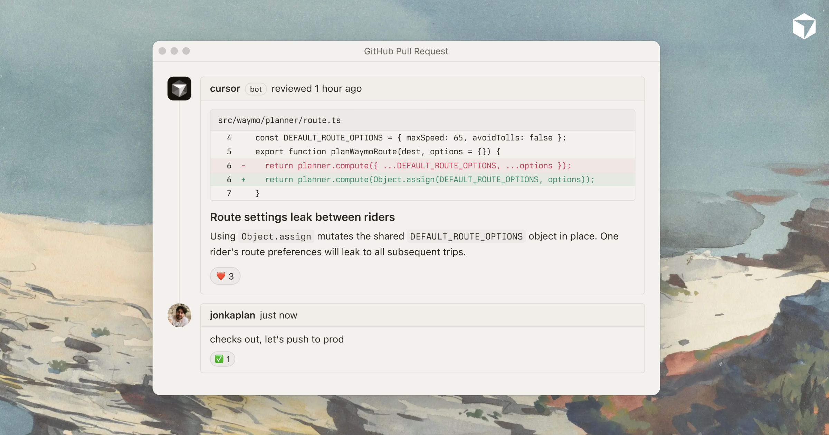Viewport: 829px width, 435px height.
Task: Click the "reviewed 1 hour ago" timestamp
Action: coord(316,89)
